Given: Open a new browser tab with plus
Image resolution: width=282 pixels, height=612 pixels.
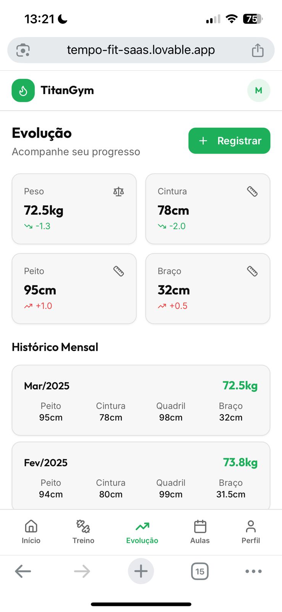Looking at the screenshot, I should point(141,571).
